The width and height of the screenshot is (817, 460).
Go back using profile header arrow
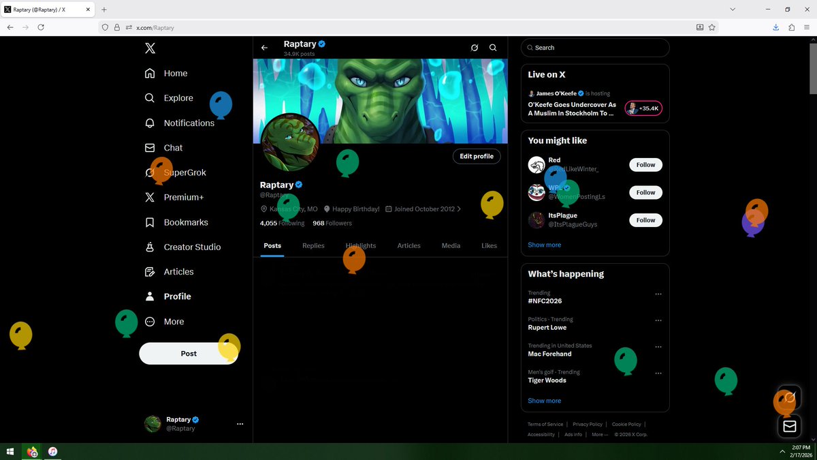click(265, 48)
